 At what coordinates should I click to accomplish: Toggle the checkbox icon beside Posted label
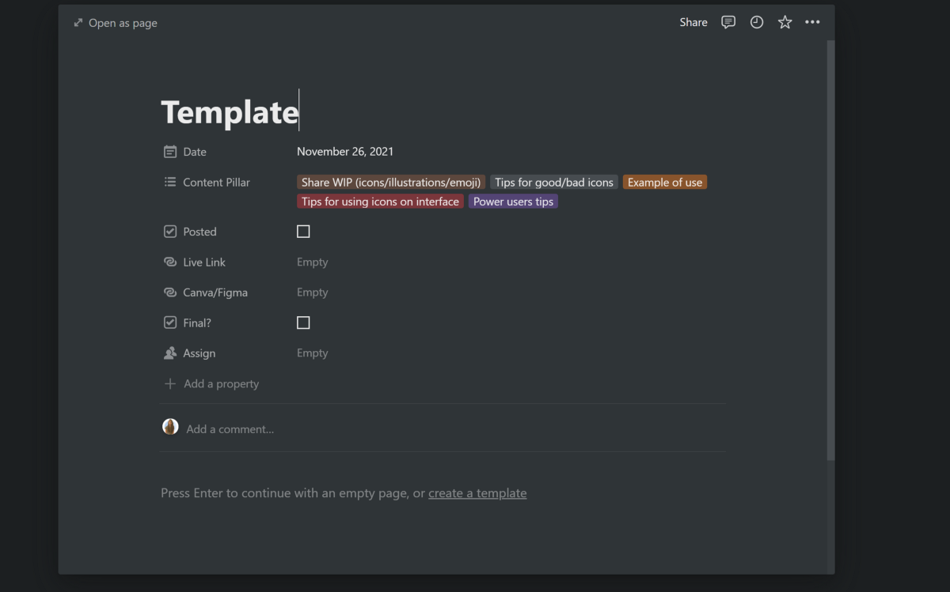tap(169, 231)
